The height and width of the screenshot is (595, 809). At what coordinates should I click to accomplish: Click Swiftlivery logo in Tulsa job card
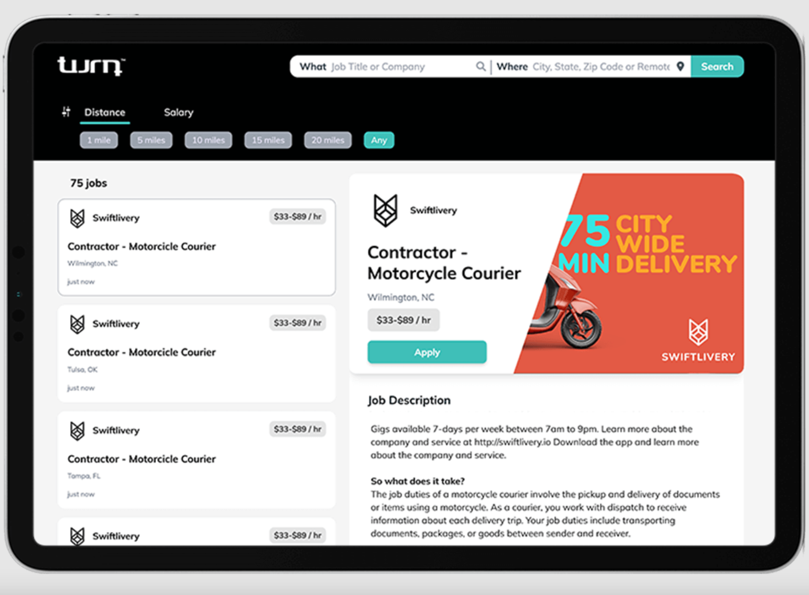(x=77, y=324)
